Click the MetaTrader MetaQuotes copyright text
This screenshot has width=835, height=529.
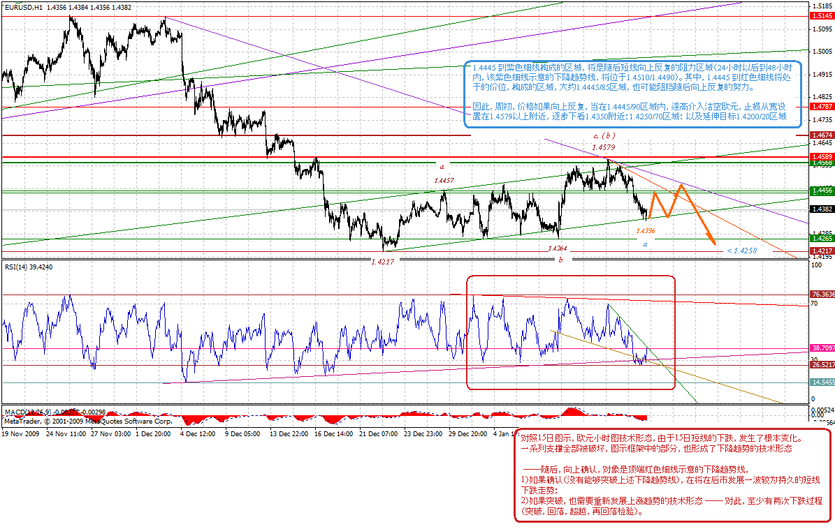point(89,421)
